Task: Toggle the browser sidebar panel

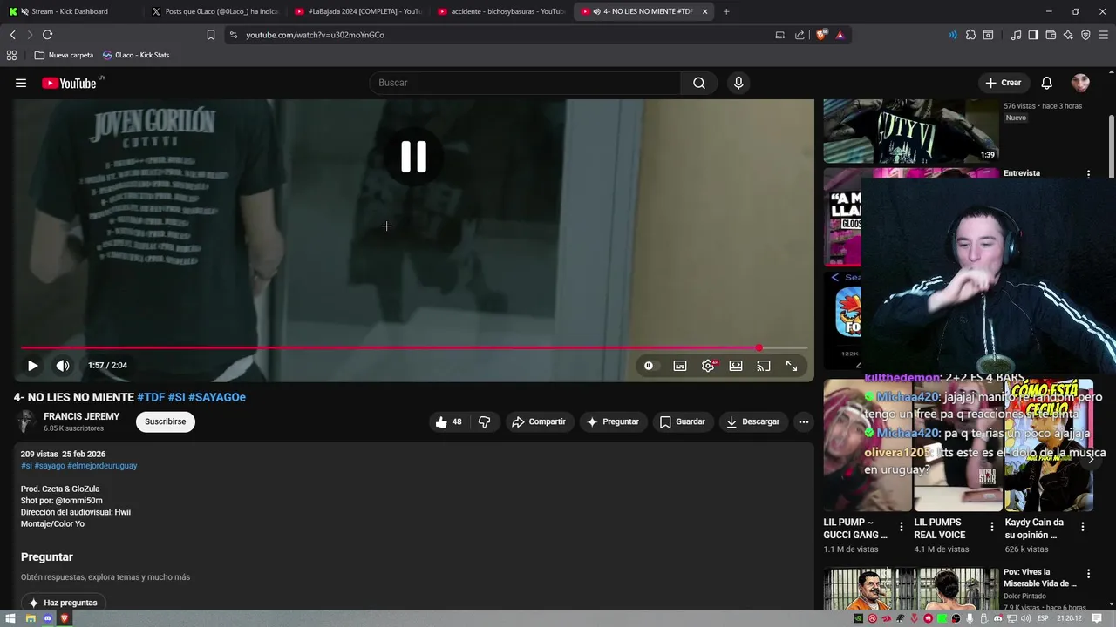Action: coord(1033,35)
